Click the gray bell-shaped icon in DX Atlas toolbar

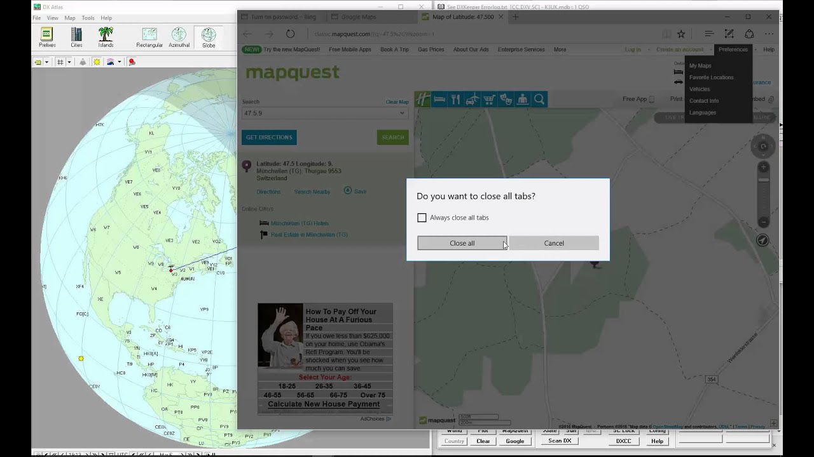[x=83, y=62]
